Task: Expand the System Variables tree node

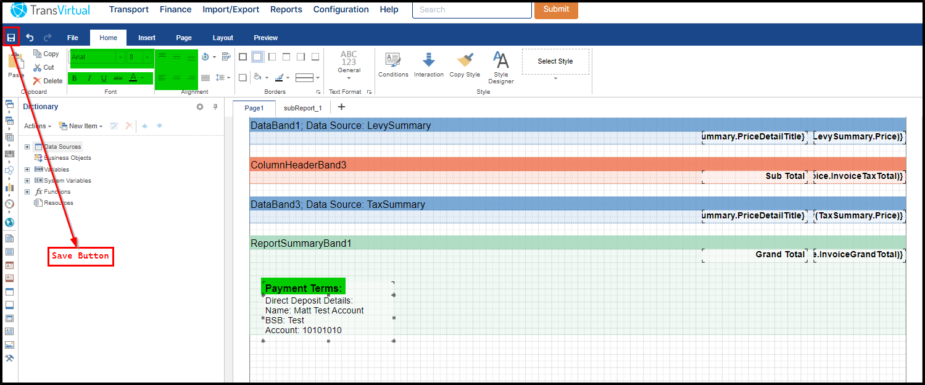Action: pos(27,180)
